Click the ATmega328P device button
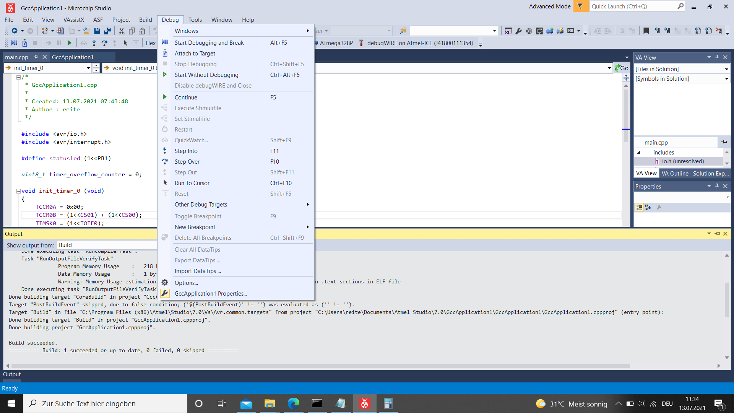This screenshot has height=413, width=734. [x=334, y=43]
